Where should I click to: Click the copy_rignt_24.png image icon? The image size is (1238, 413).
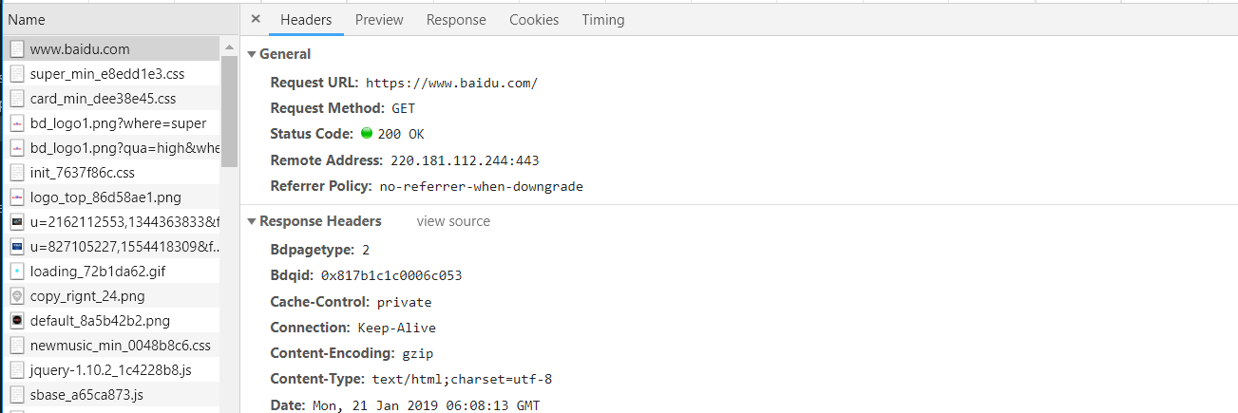pyautogui.click(x=17, y=296)
